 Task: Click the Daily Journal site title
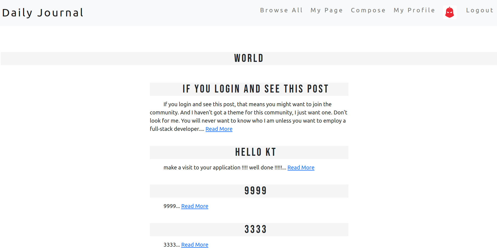pyautogui.click(x=42, y=13)
